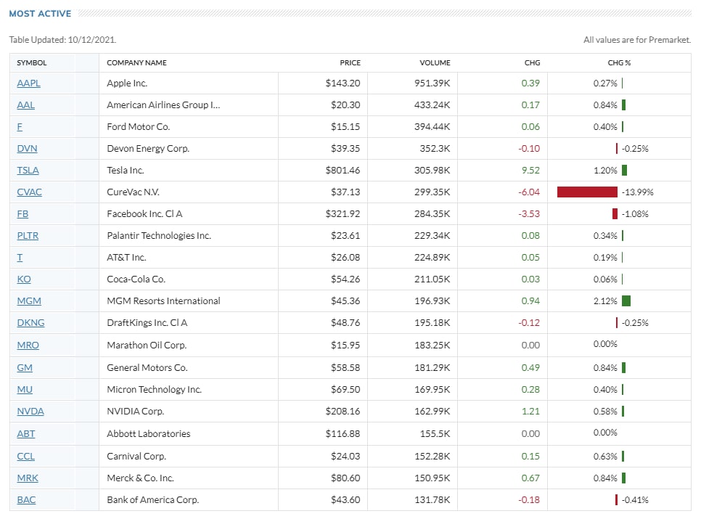Click the Table Updated 10/12/2021 text
Screen dimensions: 701x519
click(62, 40)
